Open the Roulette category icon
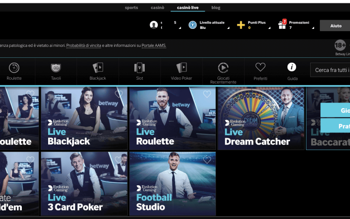The height and width of the screenshot is (219, 350). pyautogui.click(x=14, y=68)
